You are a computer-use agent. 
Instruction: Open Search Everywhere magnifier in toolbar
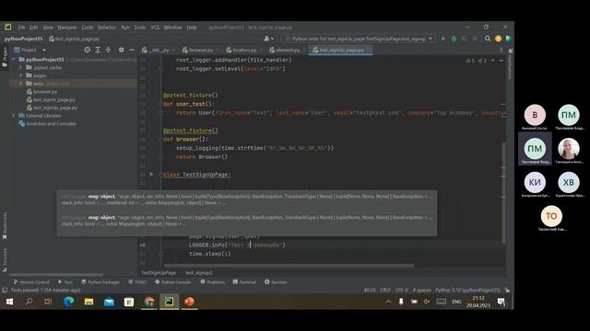click(488, 39)
